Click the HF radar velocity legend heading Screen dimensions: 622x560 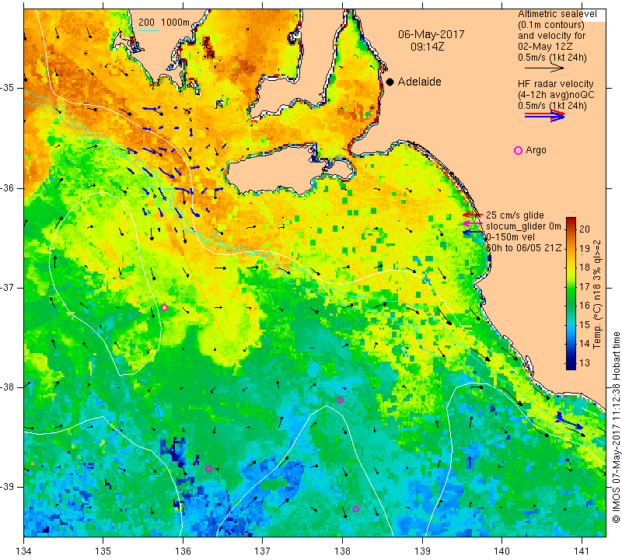click(555, 84)
